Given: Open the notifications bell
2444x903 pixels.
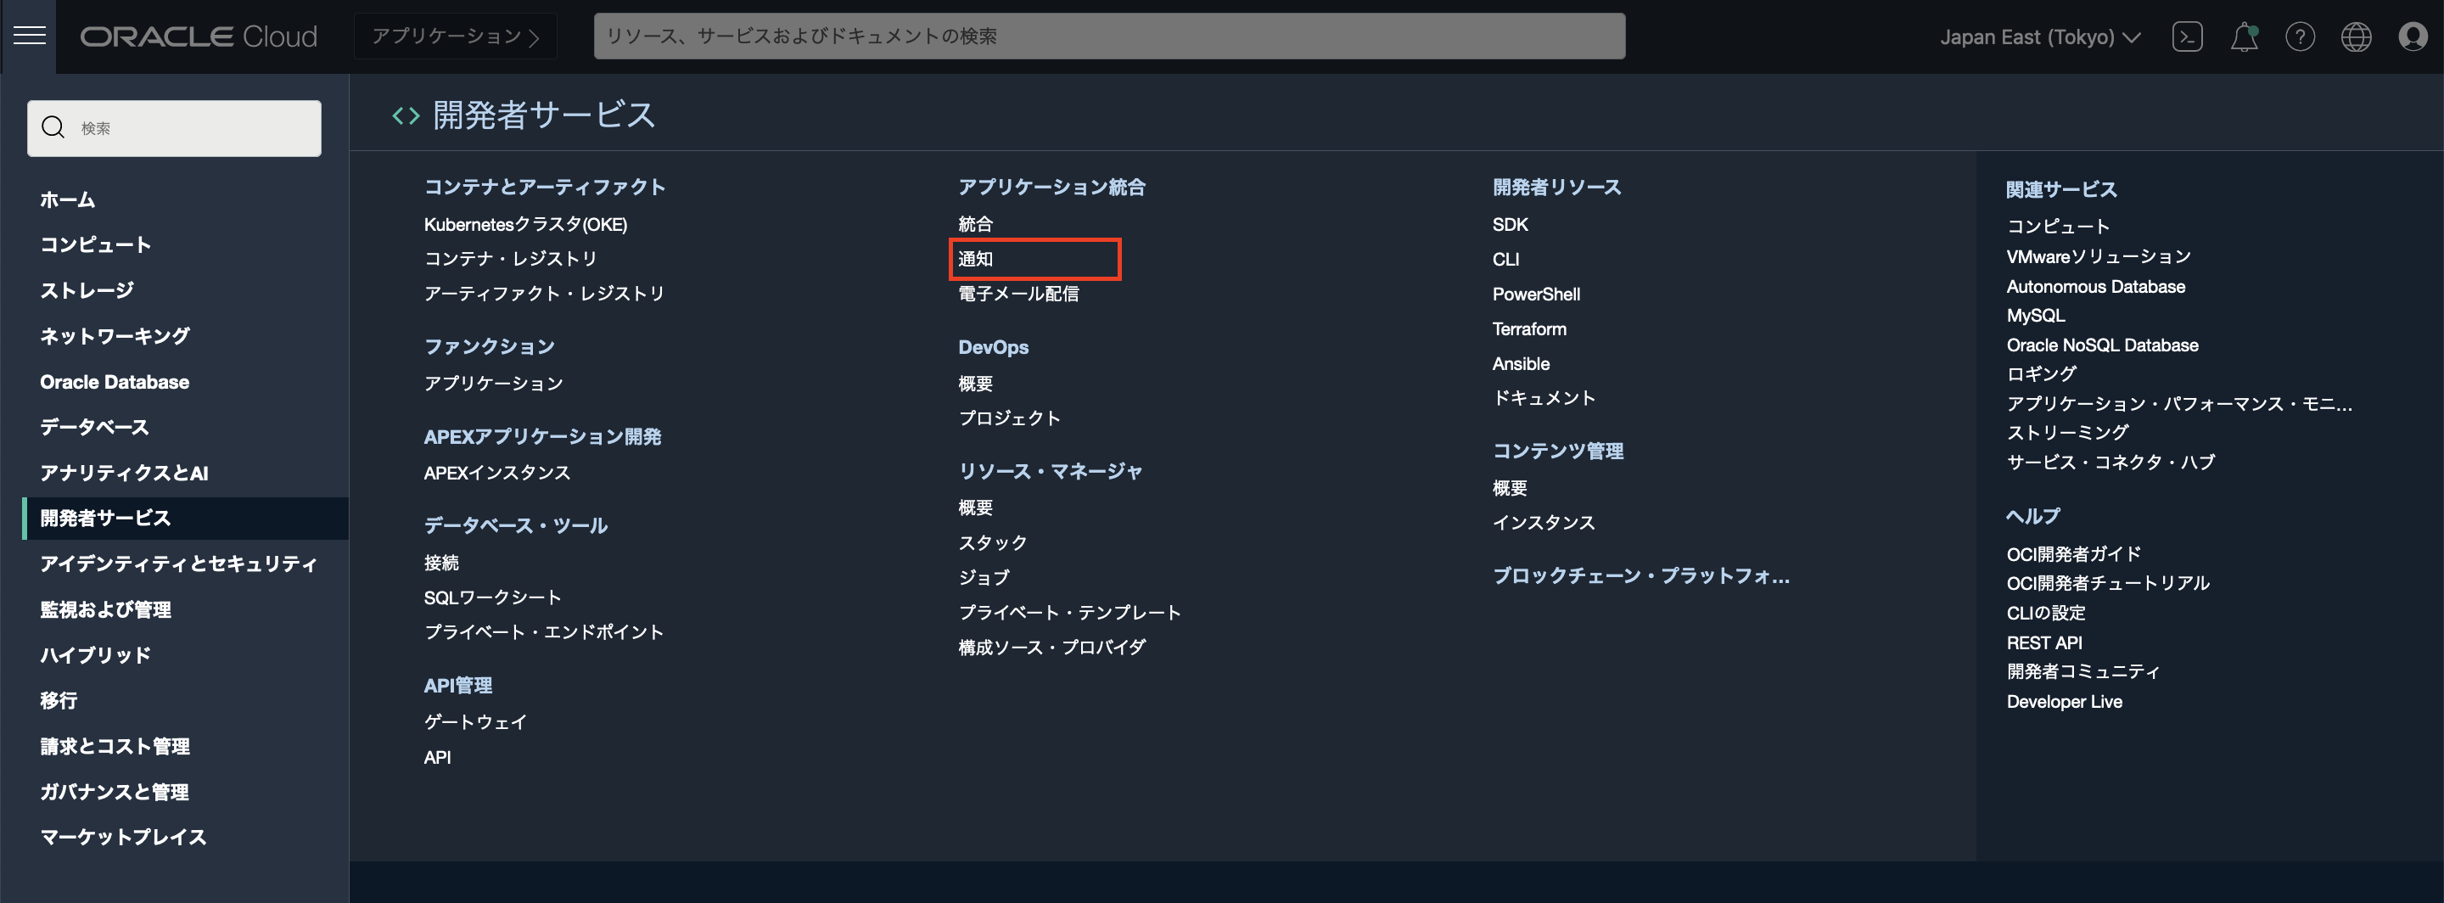Looking at the screenshot, I should [2243, 36].
